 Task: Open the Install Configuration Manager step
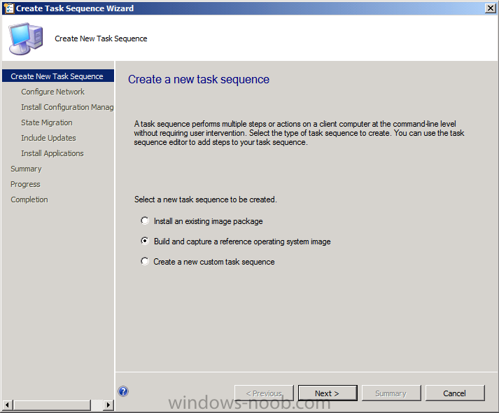(x=67, y=107)
